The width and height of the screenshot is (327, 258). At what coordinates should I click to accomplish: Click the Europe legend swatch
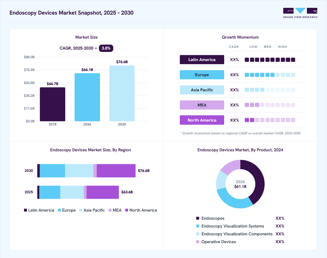coord(60,210)
